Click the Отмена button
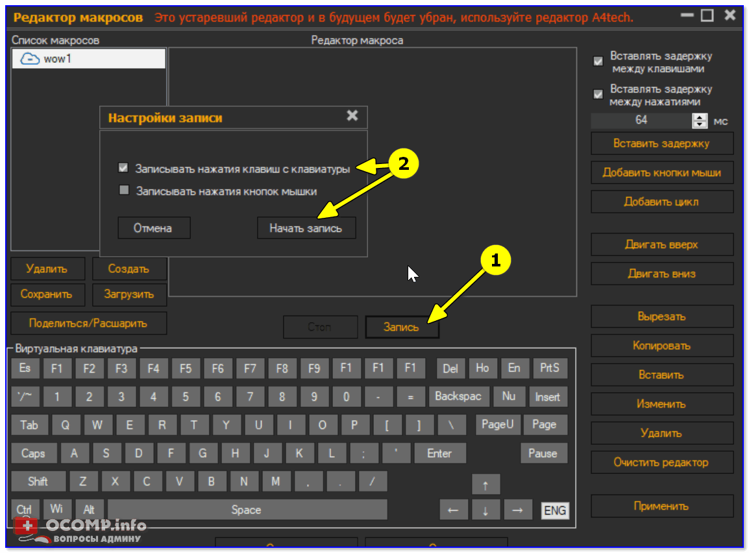 [153, 228]
